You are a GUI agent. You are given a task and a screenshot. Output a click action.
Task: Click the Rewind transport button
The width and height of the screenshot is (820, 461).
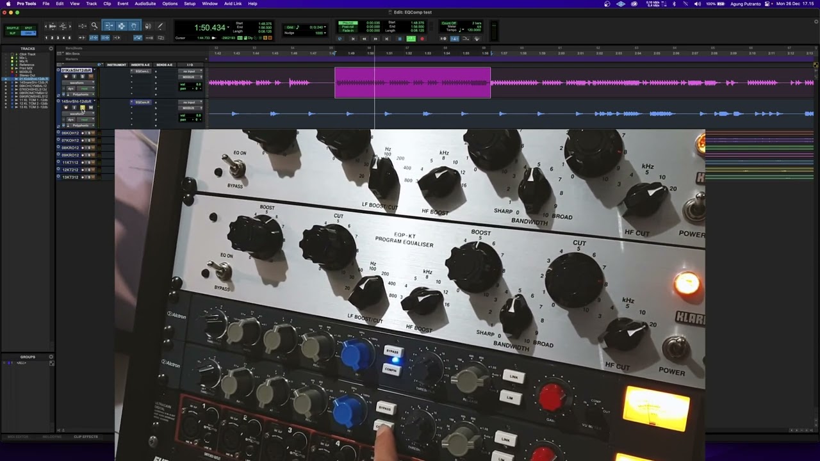tap(365, 39)
